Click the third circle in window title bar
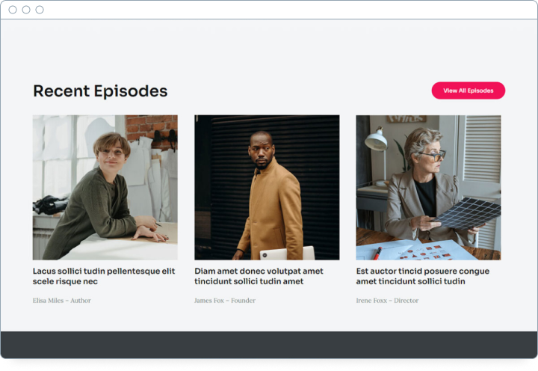 (x=40, y=10)
